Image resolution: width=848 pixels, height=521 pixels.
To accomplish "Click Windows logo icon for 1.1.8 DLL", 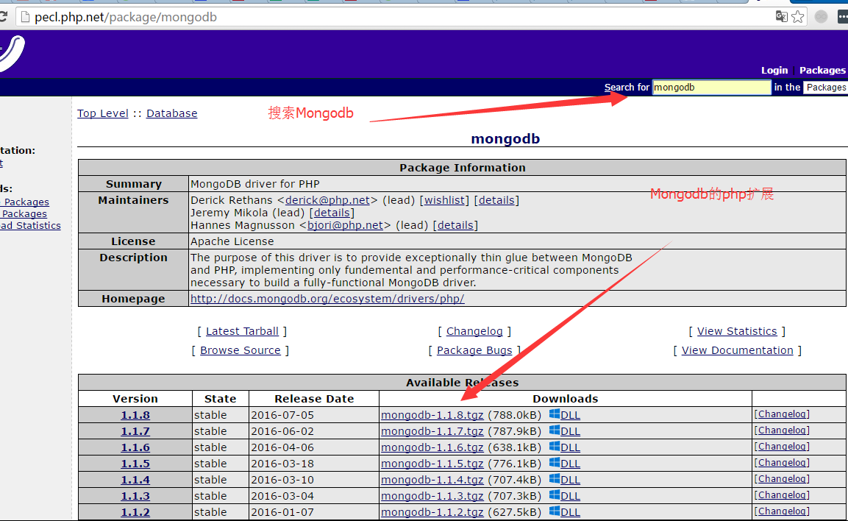I will [555, 414].
